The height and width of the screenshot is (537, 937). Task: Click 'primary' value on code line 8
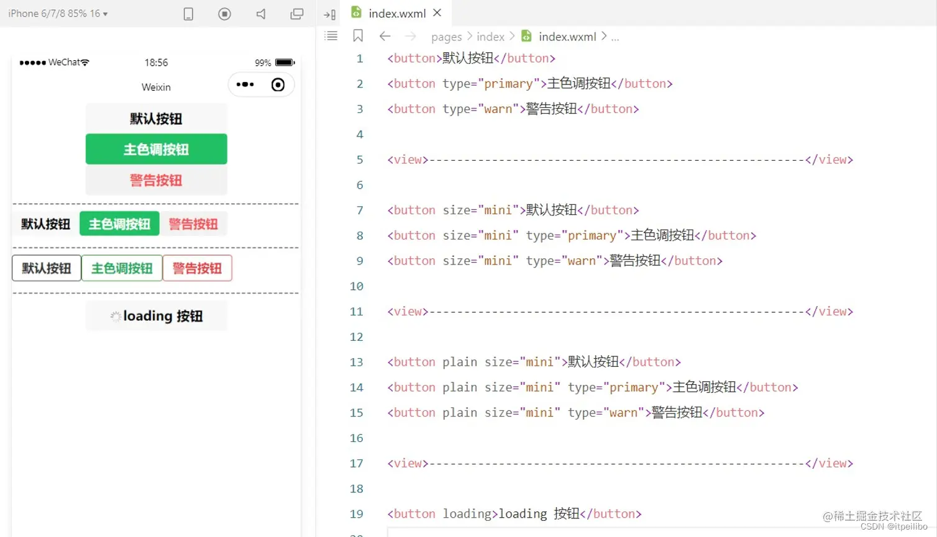coord(592,236)
